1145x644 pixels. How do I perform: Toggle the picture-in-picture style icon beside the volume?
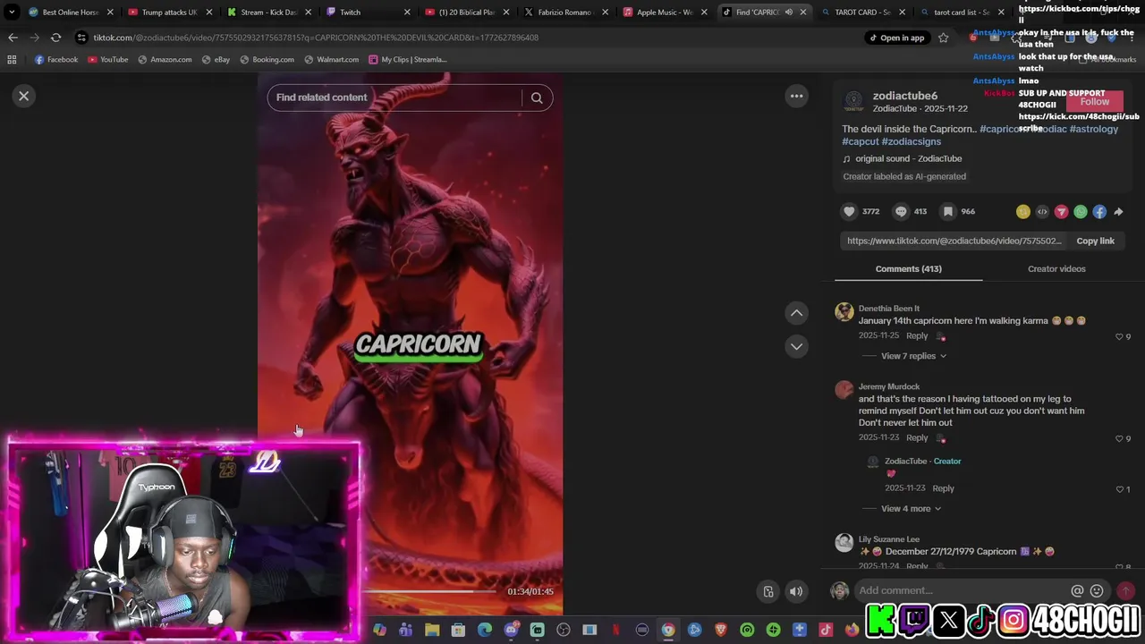click(768, 591)
